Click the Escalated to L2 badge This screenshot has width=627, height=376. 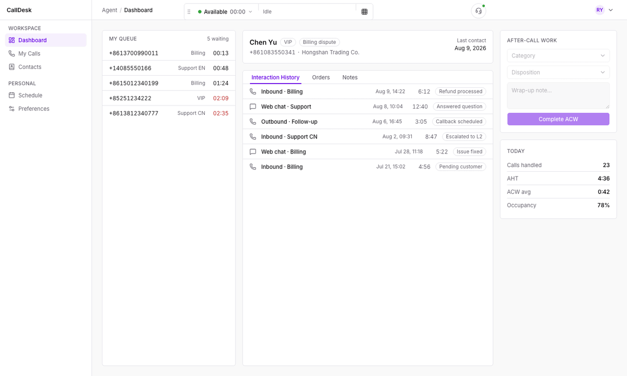point(464,137)
